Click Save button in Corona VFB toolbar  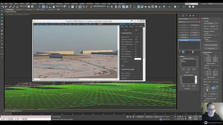pyautogui.click(x=37, y=24)
